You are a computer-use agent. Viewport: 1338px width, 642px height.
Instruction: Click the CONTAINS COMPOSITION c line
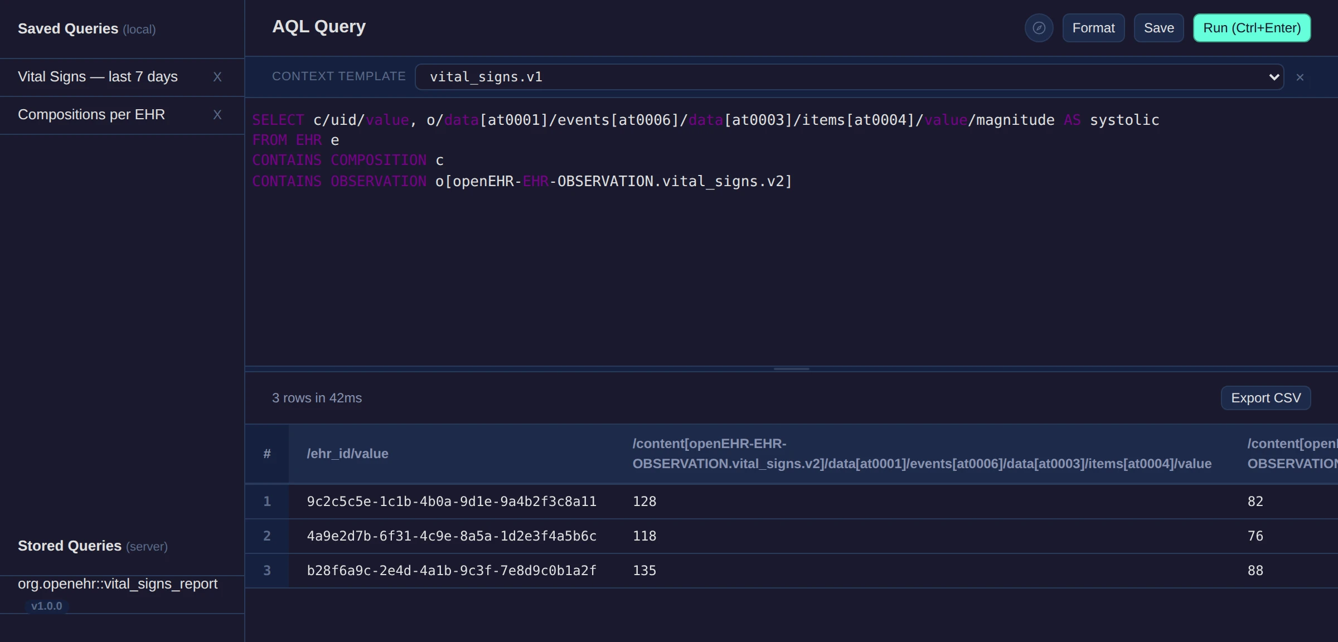click(348, 160)
